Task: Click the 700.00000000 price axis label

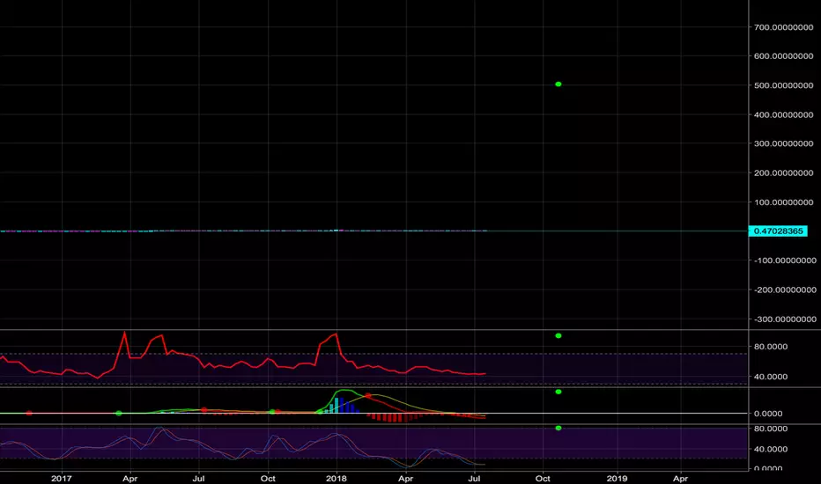Action: point(783,27)
